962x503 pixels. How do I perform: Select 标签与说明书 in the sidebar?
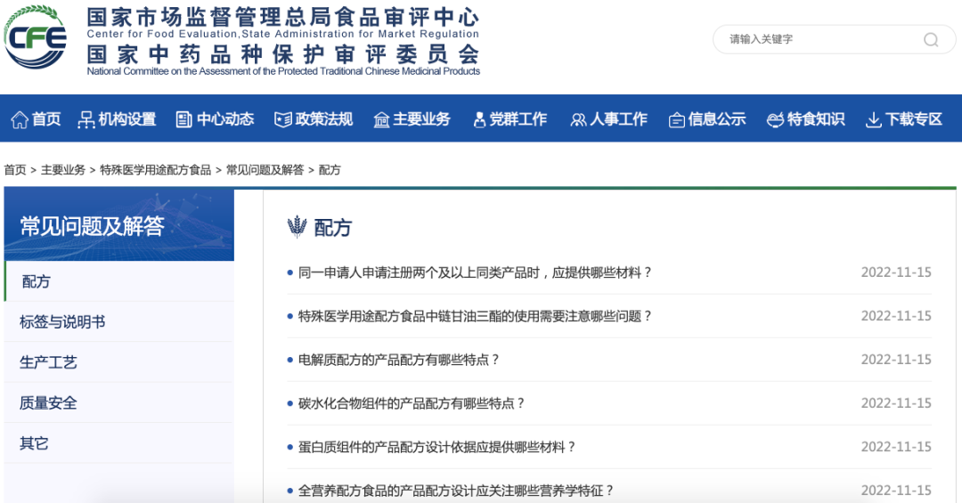[62, 322]
